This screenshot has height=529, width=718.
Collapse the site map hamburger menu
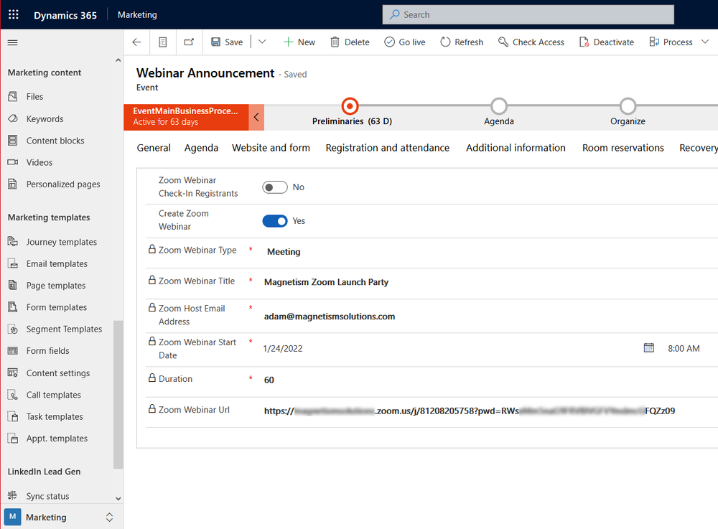(13, 42)
